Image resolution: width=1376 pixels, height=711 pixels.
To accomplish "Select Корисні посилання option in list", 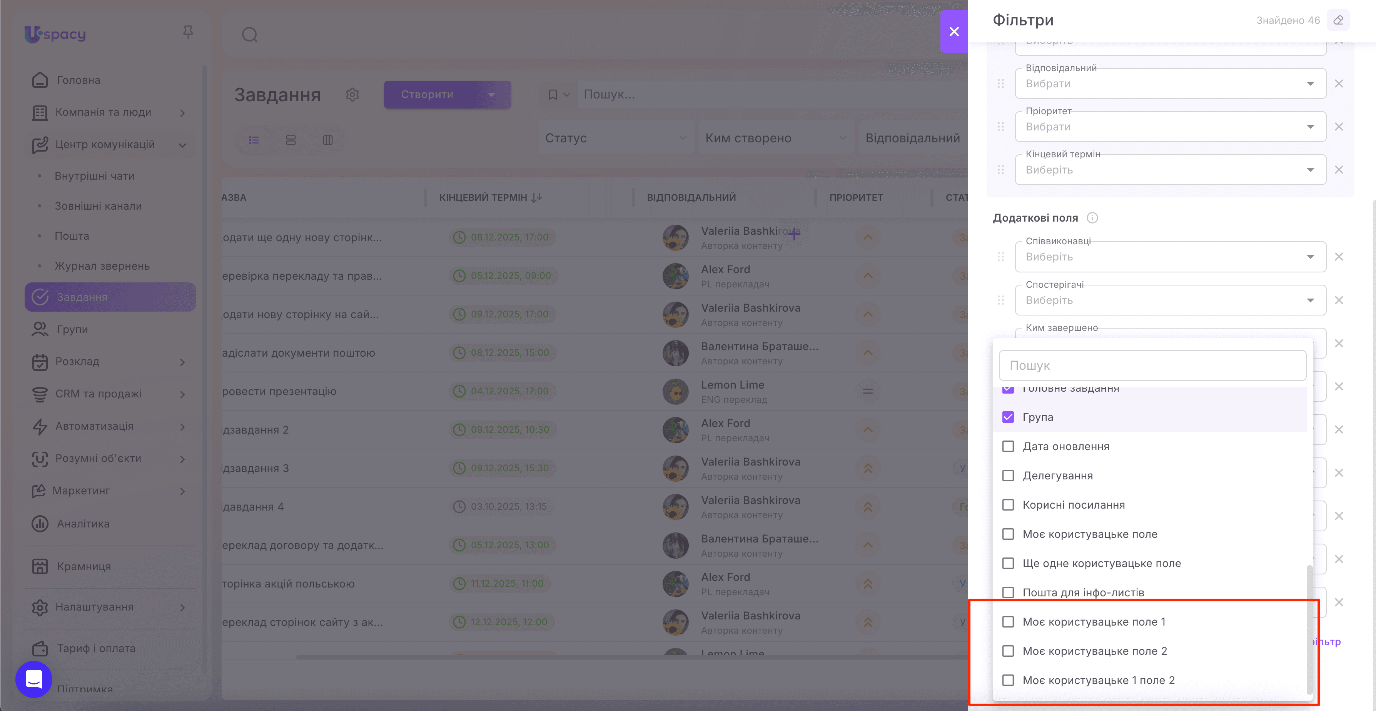I will [x=1073, y=505].
